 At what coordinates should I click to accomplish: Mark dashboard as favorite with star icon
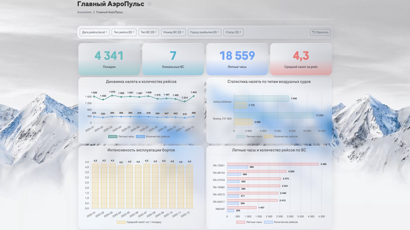click(149, 4)
